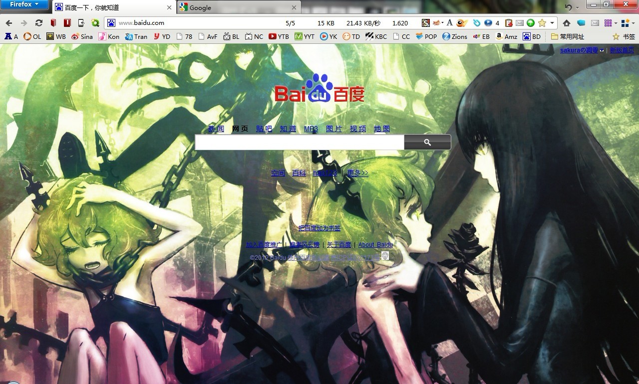Open the BD Baidu bookmark
Image resolution: width=639 pixels, height=384 pixels.
pos(532,36)
